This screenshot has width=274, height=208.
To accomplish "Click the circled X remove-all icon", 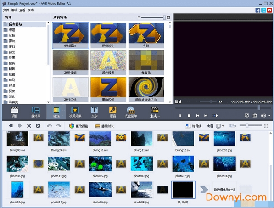I will [x=38, y=126].
